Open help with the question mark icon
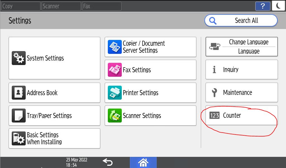This screenshot has height=168, width=286. point(263,6)
